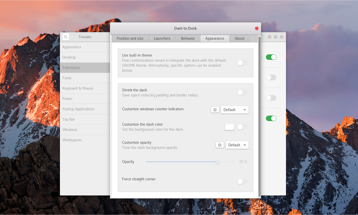358x215 pixels.
Task: Enable the Use built-in theme toggle
Action: click(x=242, y=63)
